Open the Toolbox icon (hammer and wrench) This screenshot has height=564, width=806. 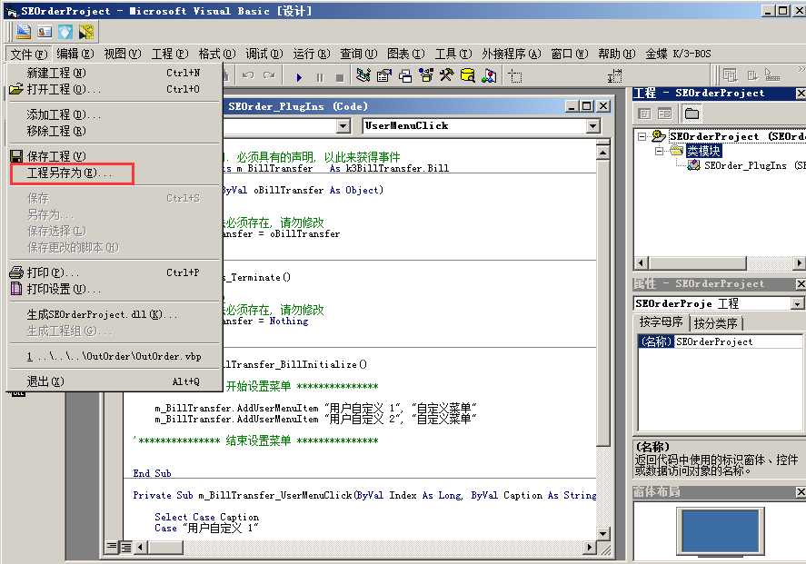coord(446,76)
